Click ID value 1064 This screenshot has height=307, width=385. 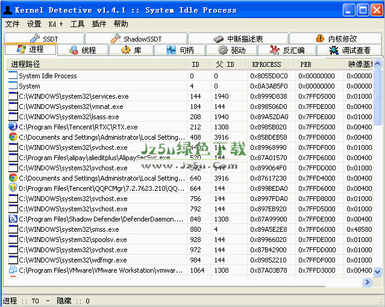click(197, 270)
